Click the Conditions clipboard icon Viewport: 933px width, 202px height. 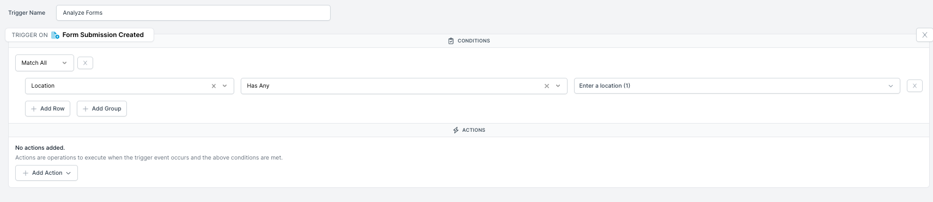click(x=451, y=41)
